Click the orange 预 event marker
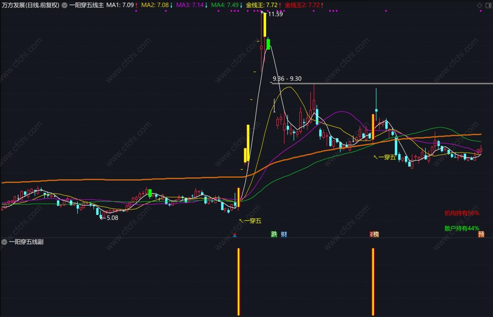Viewport: 493px width, 317px height. pyautogui.click(x=481, y=234)
